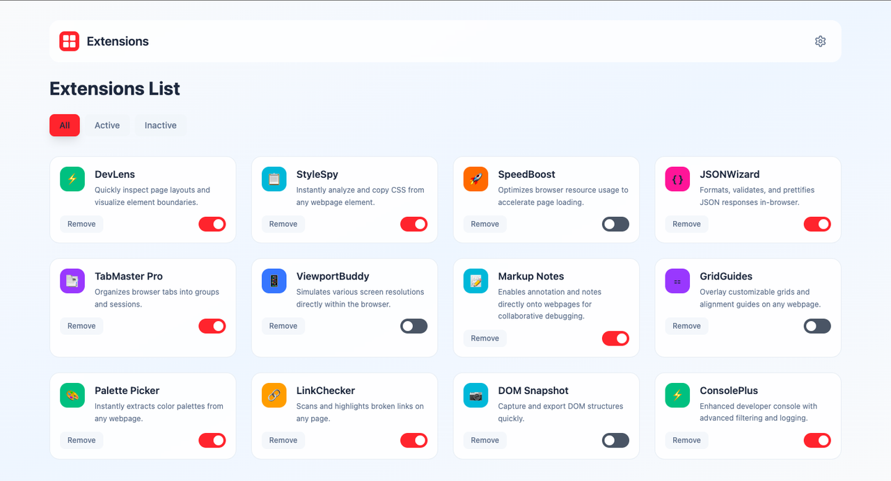Select the All filter tab
Image resolution: width=891 pixels, height=481 pixels.
[65, 125]
